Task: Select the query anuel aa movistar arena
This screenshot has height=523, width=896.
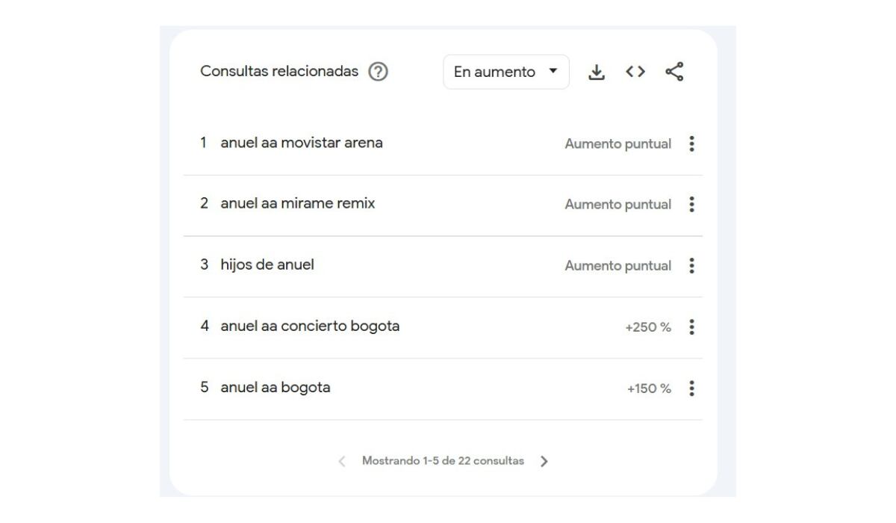Action: click(x=302, y=143)
